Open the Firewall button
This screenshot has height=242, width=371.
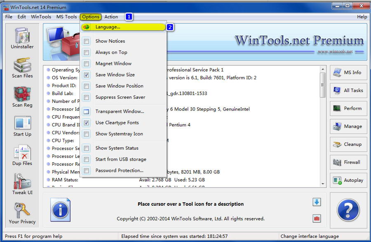(x=348, y=162)
